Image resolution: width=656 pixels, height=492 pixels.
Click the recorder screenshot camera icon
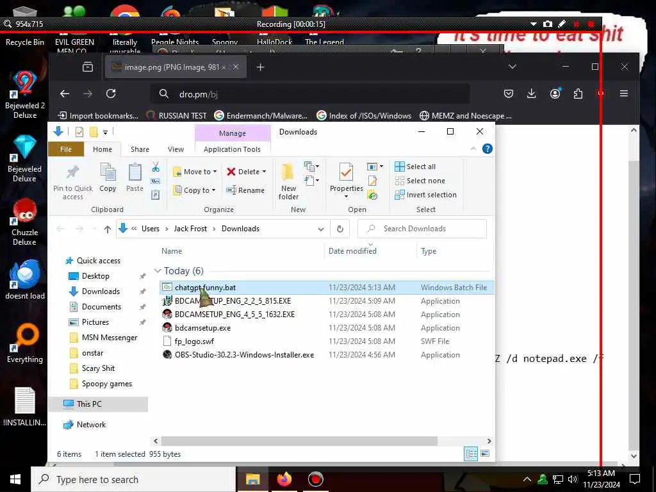coord(547,24)
